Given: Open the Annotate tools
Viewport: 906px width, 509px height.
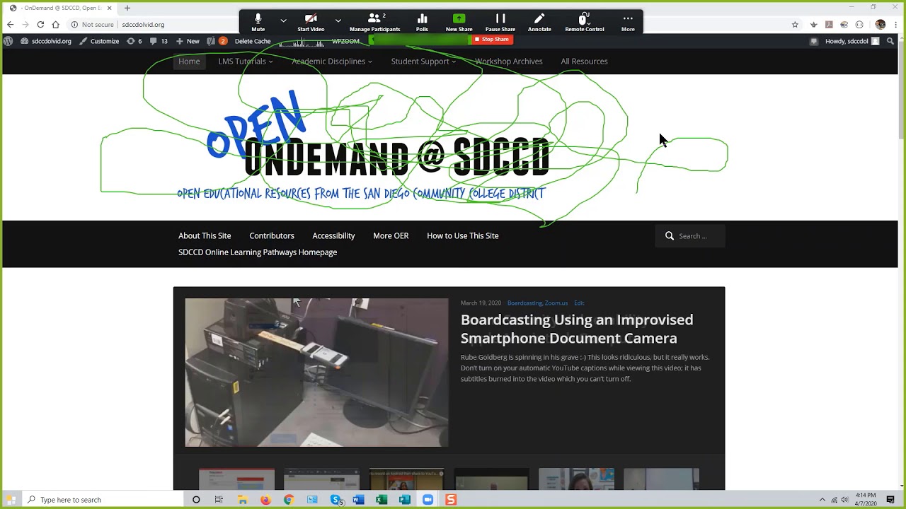Looking at the screenshot, I should [539, 22].
